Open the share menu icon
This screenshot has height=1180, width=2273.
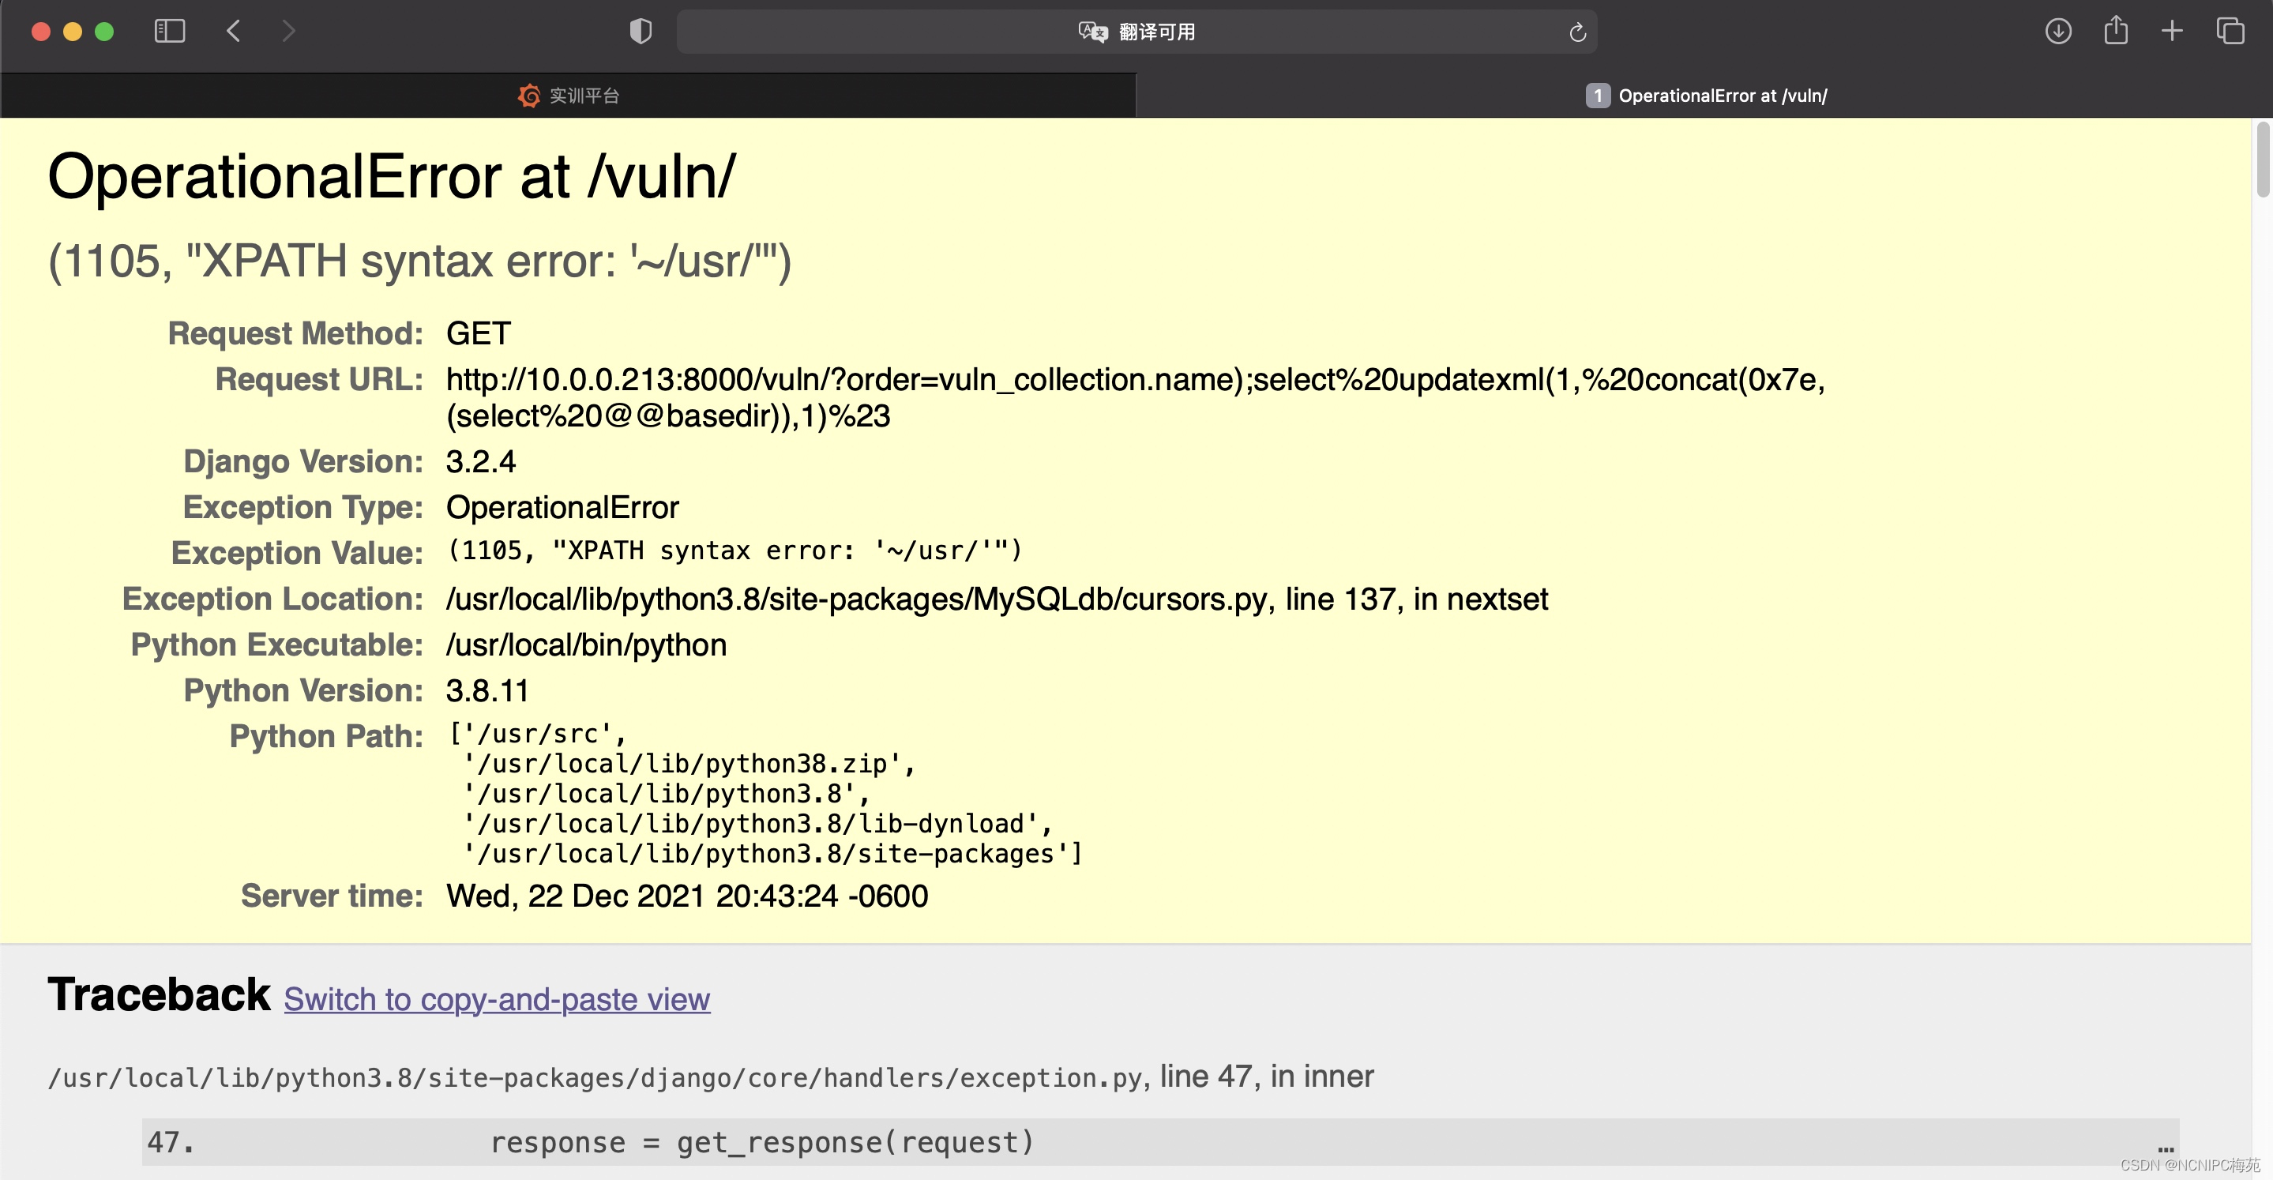coord(2116,31)
